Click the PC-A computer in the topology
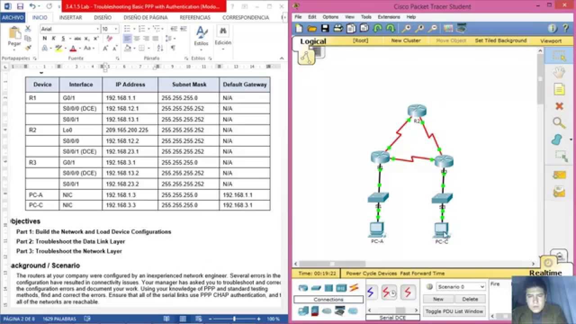Image resolution: width=576 pixels, height=324 pixels. [377, 230]
